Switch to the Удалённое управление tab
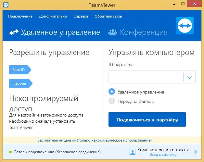 55,32
